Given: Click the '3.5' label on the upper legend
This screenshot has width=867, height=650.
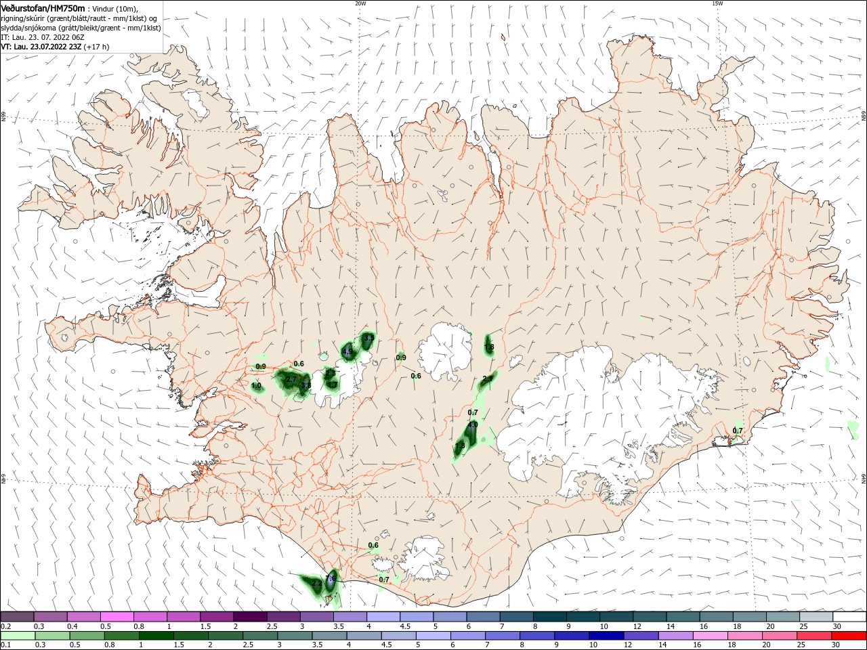Looking at the screenshot, I should coord(339,626).
